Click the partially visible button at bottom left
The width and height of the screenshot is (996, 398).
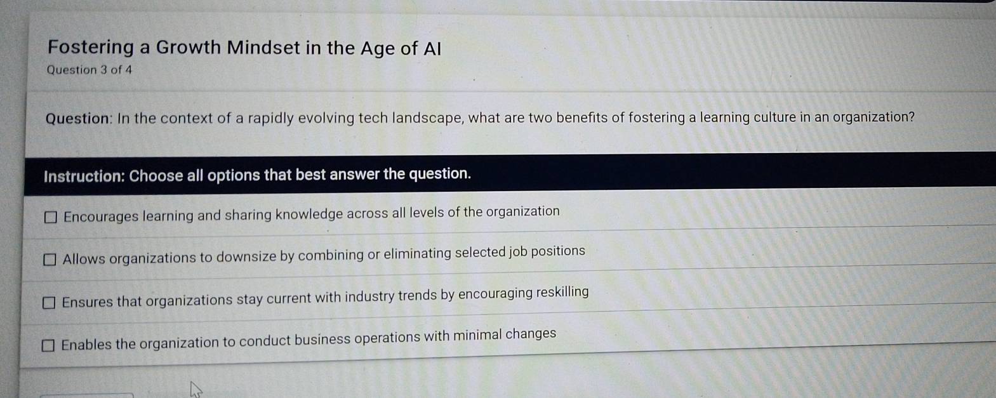tap(86, 395)
